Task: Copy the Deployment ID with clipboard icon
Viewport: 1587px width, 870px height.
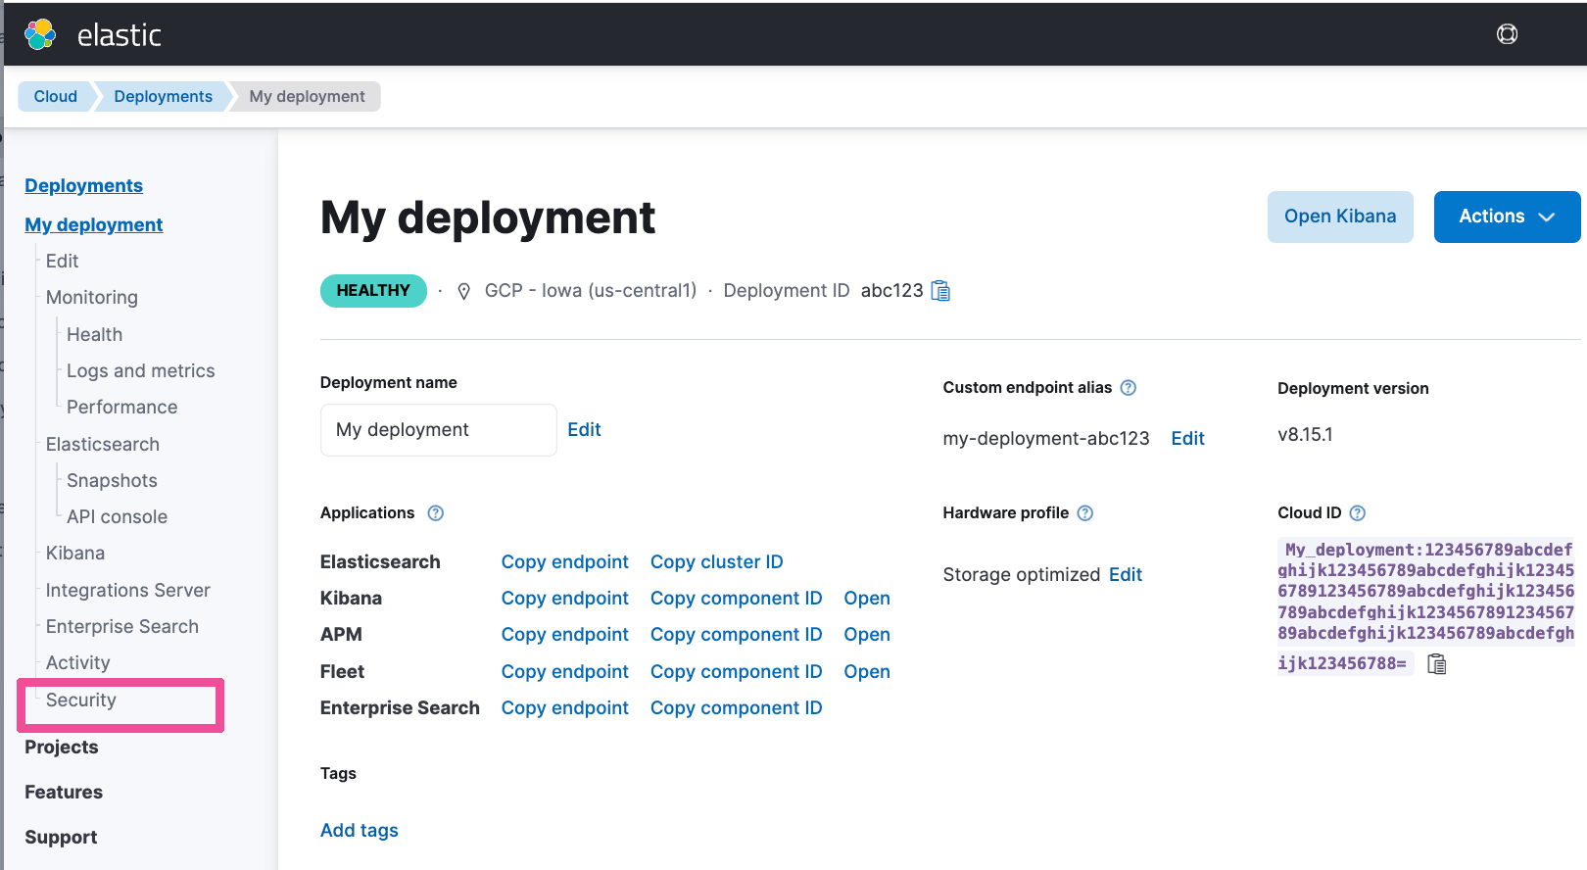Action: [940, 291]
